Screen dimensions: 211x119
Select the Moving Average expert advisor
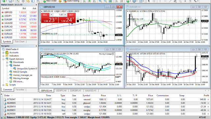tap(21, 78)
